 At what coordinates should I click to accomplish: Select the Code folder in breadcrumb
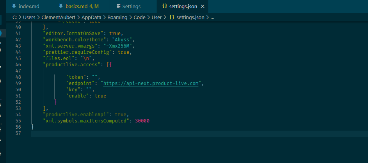click(x=139, y=18)
